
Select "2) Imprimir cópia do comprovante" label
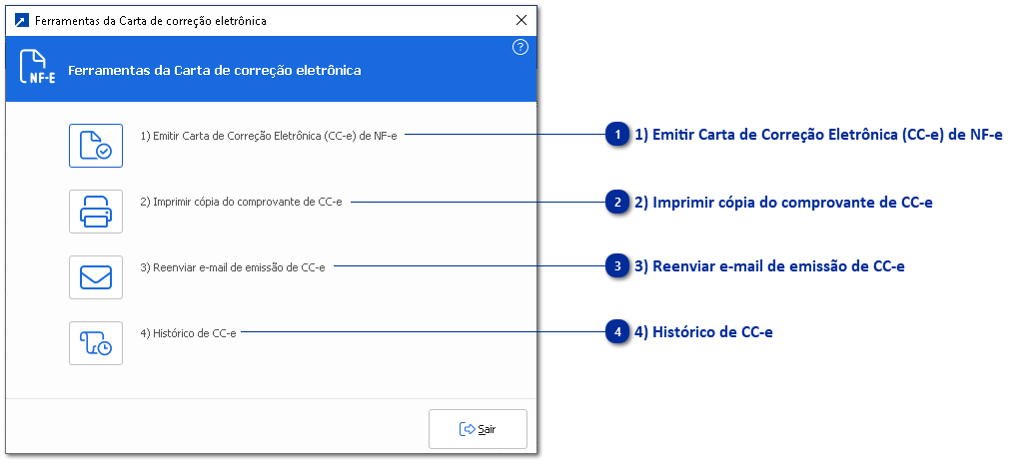click(241, 202)
